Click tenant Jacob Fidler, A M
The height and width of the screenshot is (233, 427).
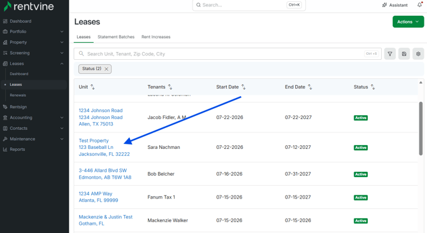(x=167, y=117)
